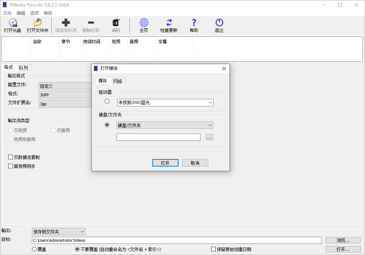Switch to the 网络 tab
The image size is (365, 255).
coord(118,81)
